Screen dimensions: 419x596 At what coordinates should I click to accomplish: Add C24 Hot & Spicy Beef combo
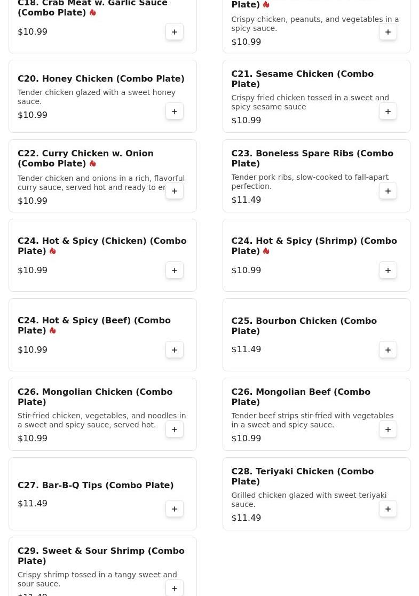coord(174,349)
